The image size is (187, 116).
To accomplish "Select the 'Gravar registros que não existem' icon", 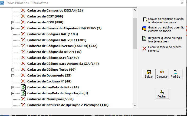I will pos(144,28).
